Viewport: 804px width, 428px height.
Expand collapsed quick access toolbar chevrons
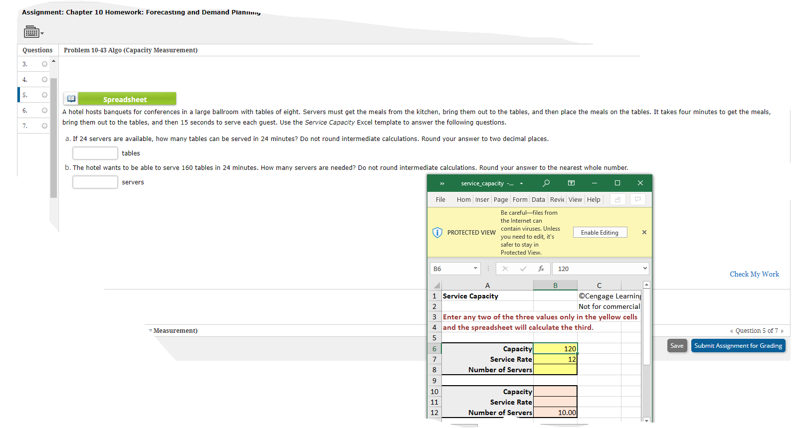click(x=442, y=183)
